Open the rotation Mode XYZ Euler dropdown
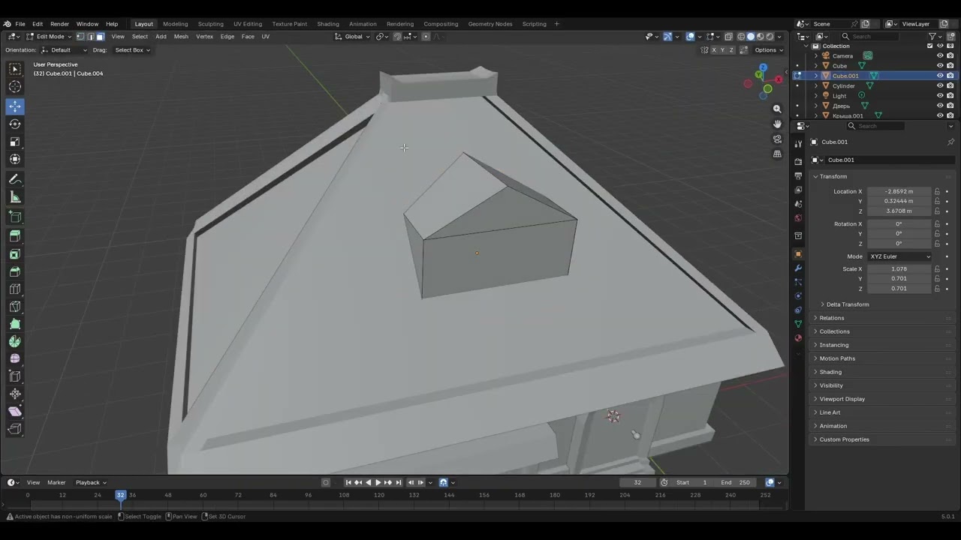961x540 pixels. 899,256
